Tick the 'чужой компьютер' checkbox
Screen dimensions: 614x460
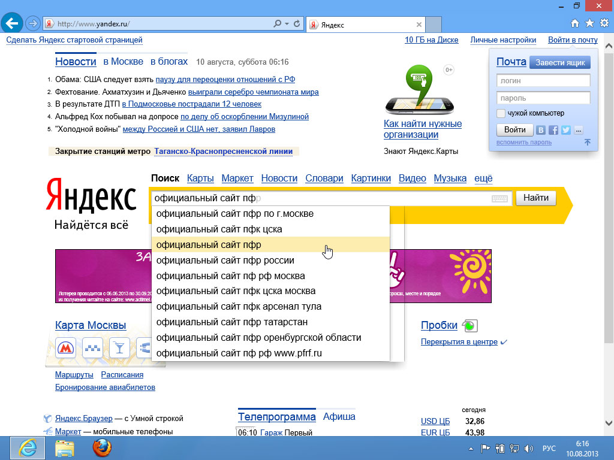501,113
